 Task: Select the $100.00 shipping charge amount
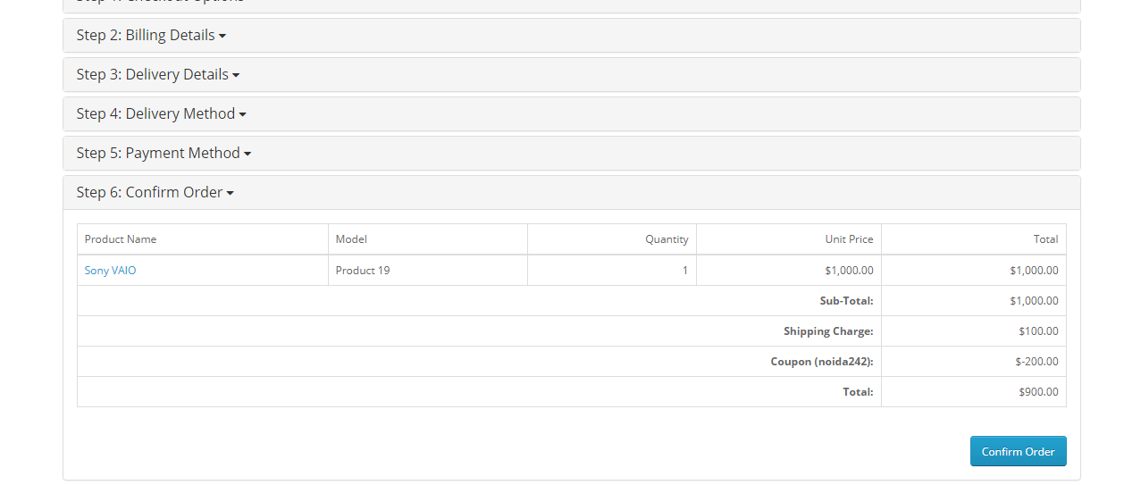[1038, 331]
